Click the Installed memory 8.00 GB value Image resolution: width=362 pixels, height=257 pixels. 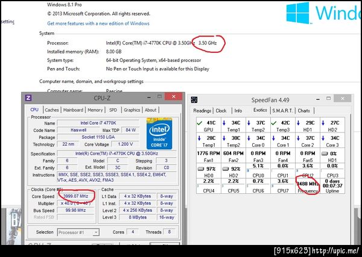pyautogui.click(x=113, y=52)
